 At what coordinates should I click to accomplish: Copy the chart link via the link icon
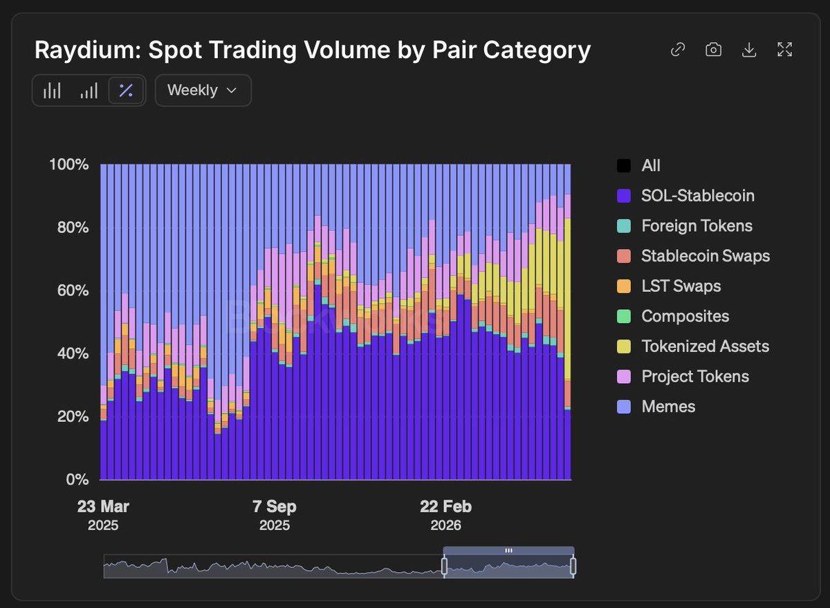tap(678, 50)
